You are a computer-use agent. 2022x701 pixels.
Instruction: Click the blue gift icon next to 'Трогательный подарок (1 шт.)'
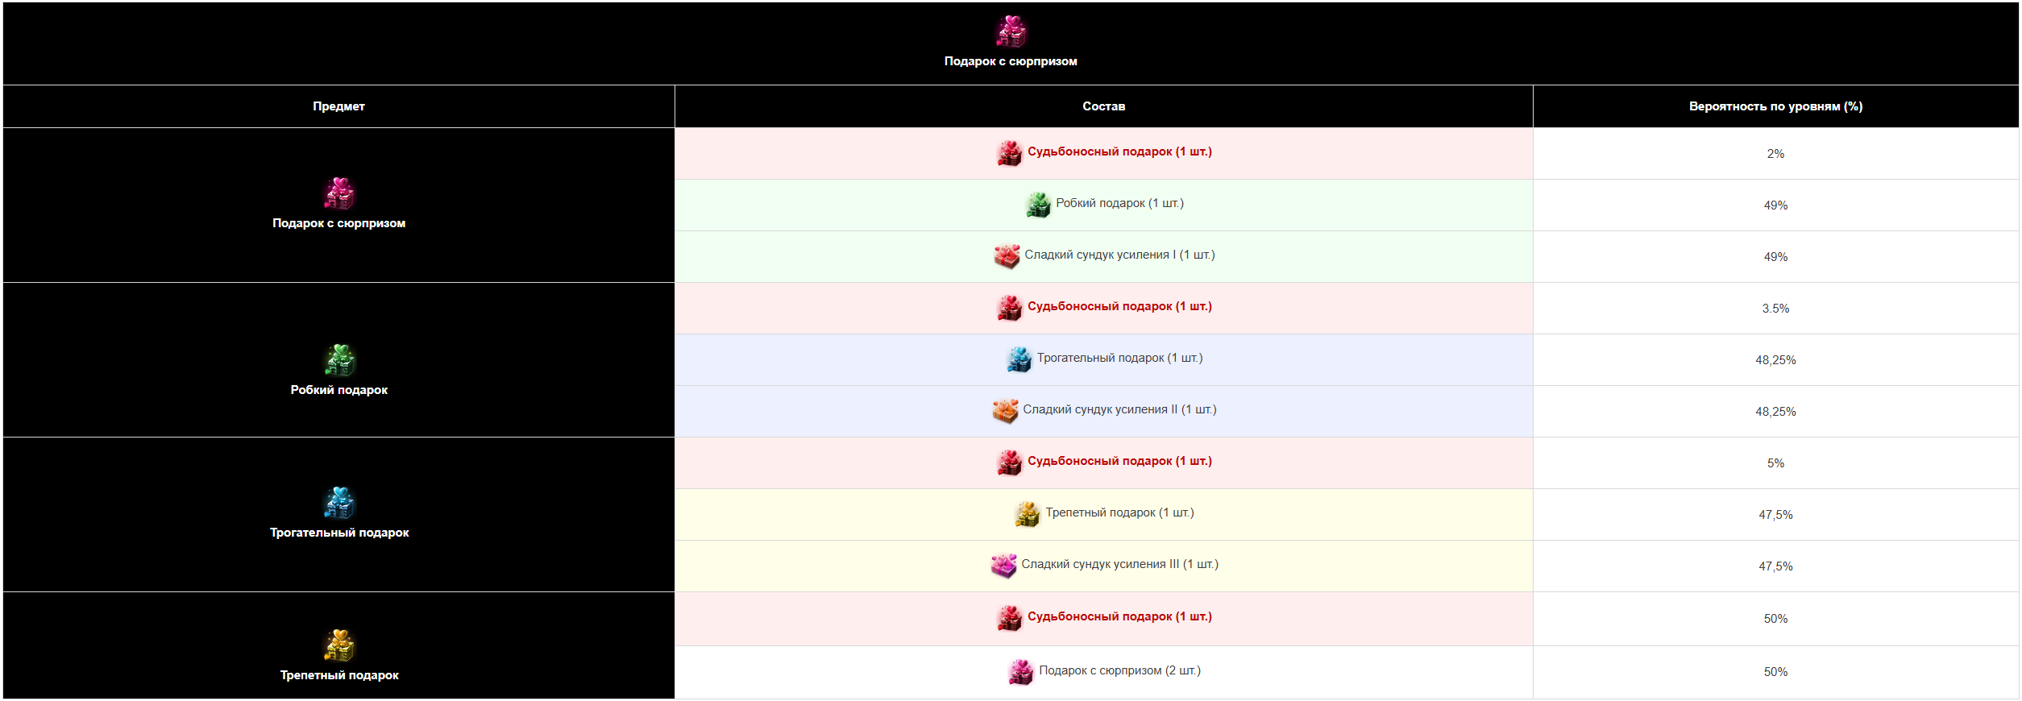coord(1019,359)
